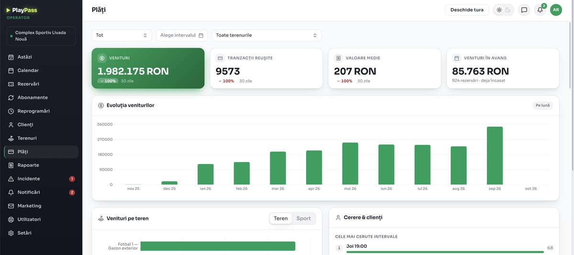This screenshot has height=255, width=574.
Task: Click the Pe lună chart period button
Action: pos(542,105)
